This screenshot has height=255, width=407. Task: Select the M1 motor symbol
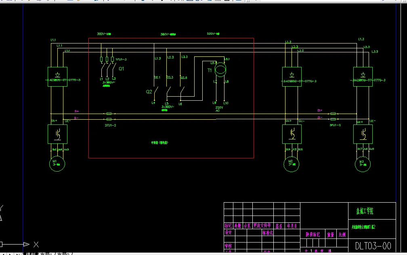57,164
